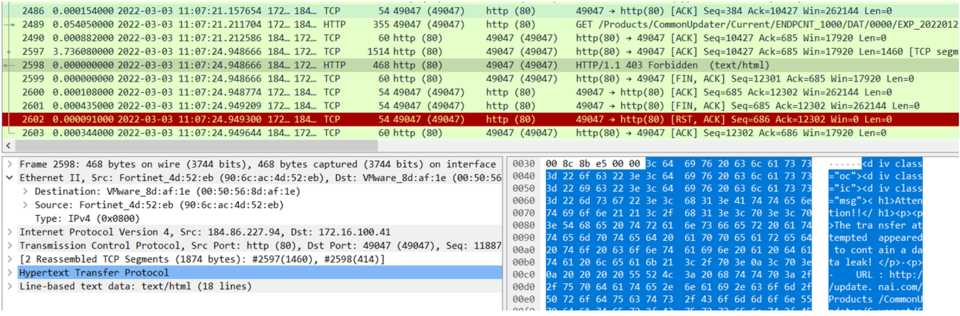Image resolution: width=960 pixels, height=316 pixels.
Task: Expand Internet Protocol Version 4 section
Action: pos(10,232)
